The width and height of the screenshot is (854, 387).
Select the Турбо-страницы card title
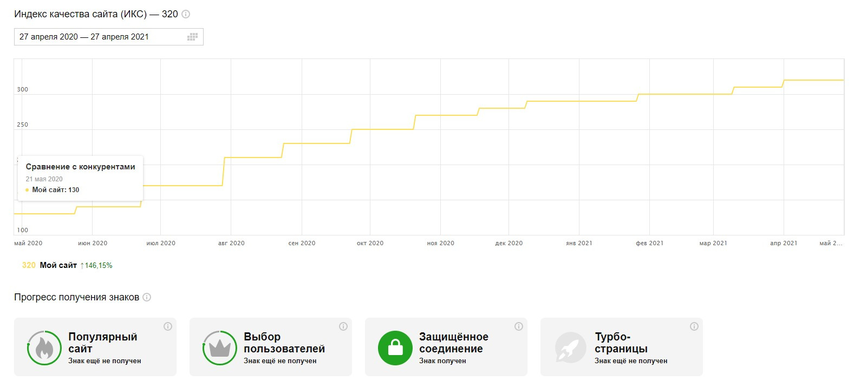pyautogui.click(x=621, y=343)
